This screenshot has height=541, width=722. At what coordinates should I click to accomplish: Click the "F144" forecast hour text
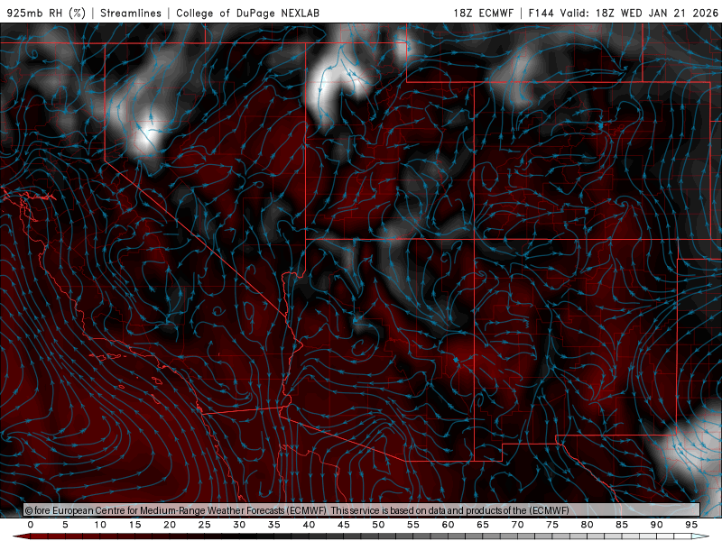pyautogui.click(x=541, y=13)
